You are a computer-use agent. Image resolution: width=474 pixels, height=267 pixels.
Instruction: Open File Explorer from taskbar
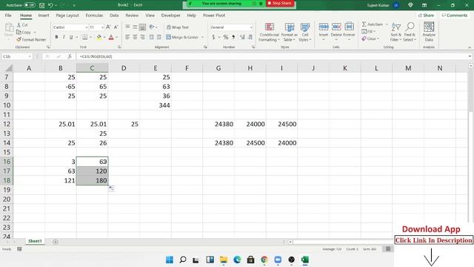(x=224, y=260)
